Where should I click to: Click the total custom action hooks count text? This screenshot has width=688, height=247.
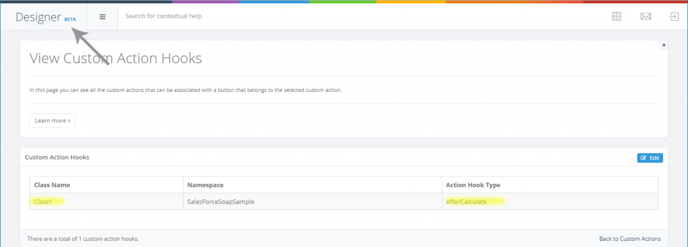(83, 239)
